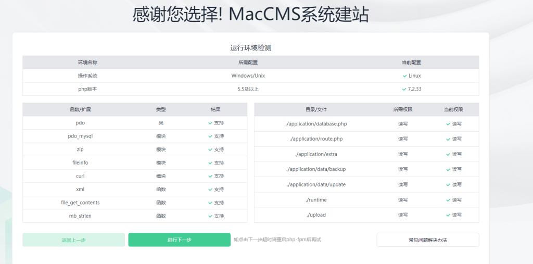
Task: Click the checkmark in the mb_strlen row
Action: [x=210, y=216]
